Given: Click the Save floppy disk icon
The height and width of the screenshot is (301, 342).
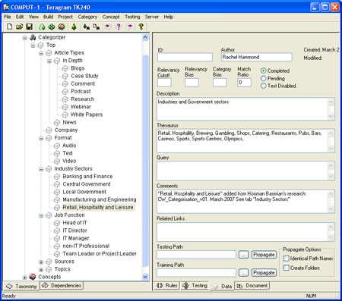Looking at the screenshot, I should [30, 27].
